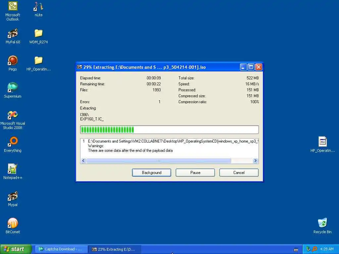The height and width of the screenshot is (254, 339).
Task: Click the 4:28 AM clock
Action: tap(327, 249)
